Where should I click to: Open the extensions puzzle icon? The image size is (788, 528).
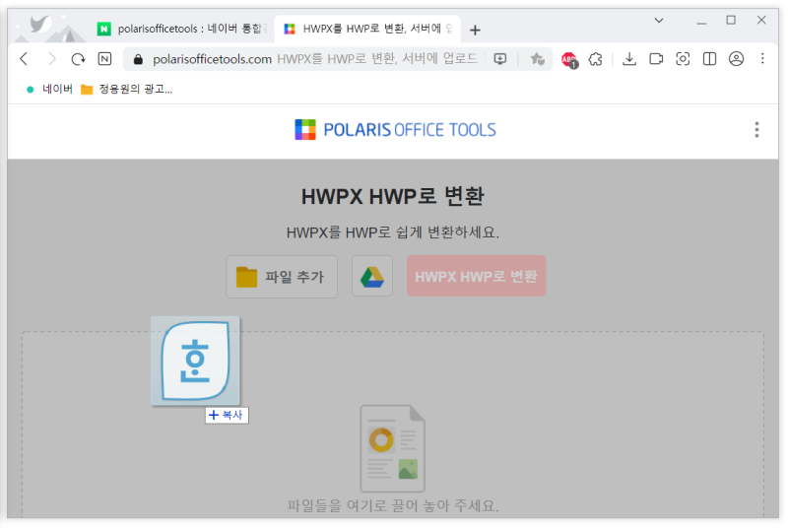pyautogui.click(x=596, y=59)
